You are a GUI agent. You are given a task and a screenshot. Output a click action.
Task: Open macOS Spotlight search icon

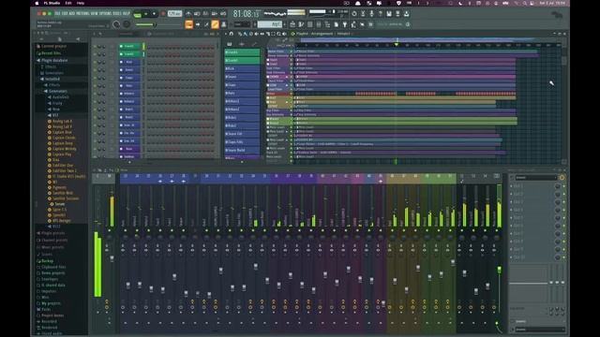tap(525, 3)
